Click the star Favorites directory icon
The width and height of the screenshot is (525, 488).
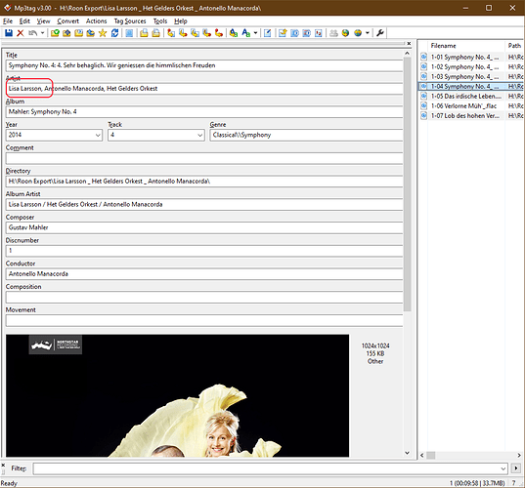(x=103, y=33)
